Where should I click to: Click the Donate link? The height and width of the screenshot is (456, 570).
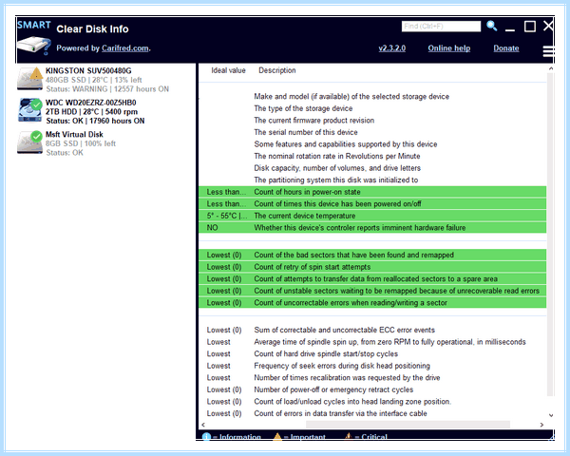[506, 48]
